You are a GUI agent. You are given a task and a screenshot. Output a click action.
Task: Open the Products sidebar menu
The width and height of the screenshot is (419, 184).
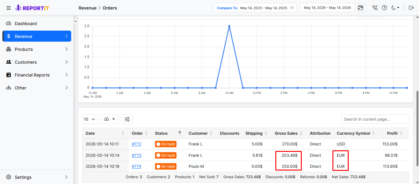37,49
